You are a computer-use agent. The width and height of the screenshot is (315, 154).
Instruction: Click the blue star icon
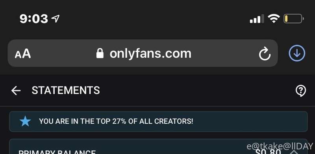25,121
